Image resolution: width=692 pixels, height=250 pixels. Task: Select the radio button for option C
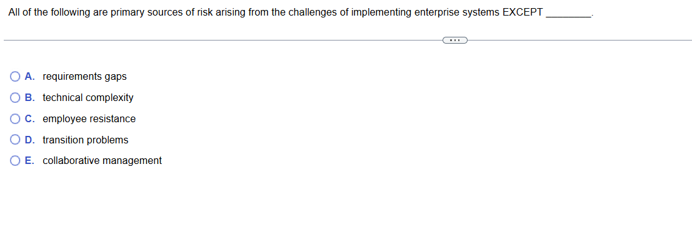click(x=15, y=119)
